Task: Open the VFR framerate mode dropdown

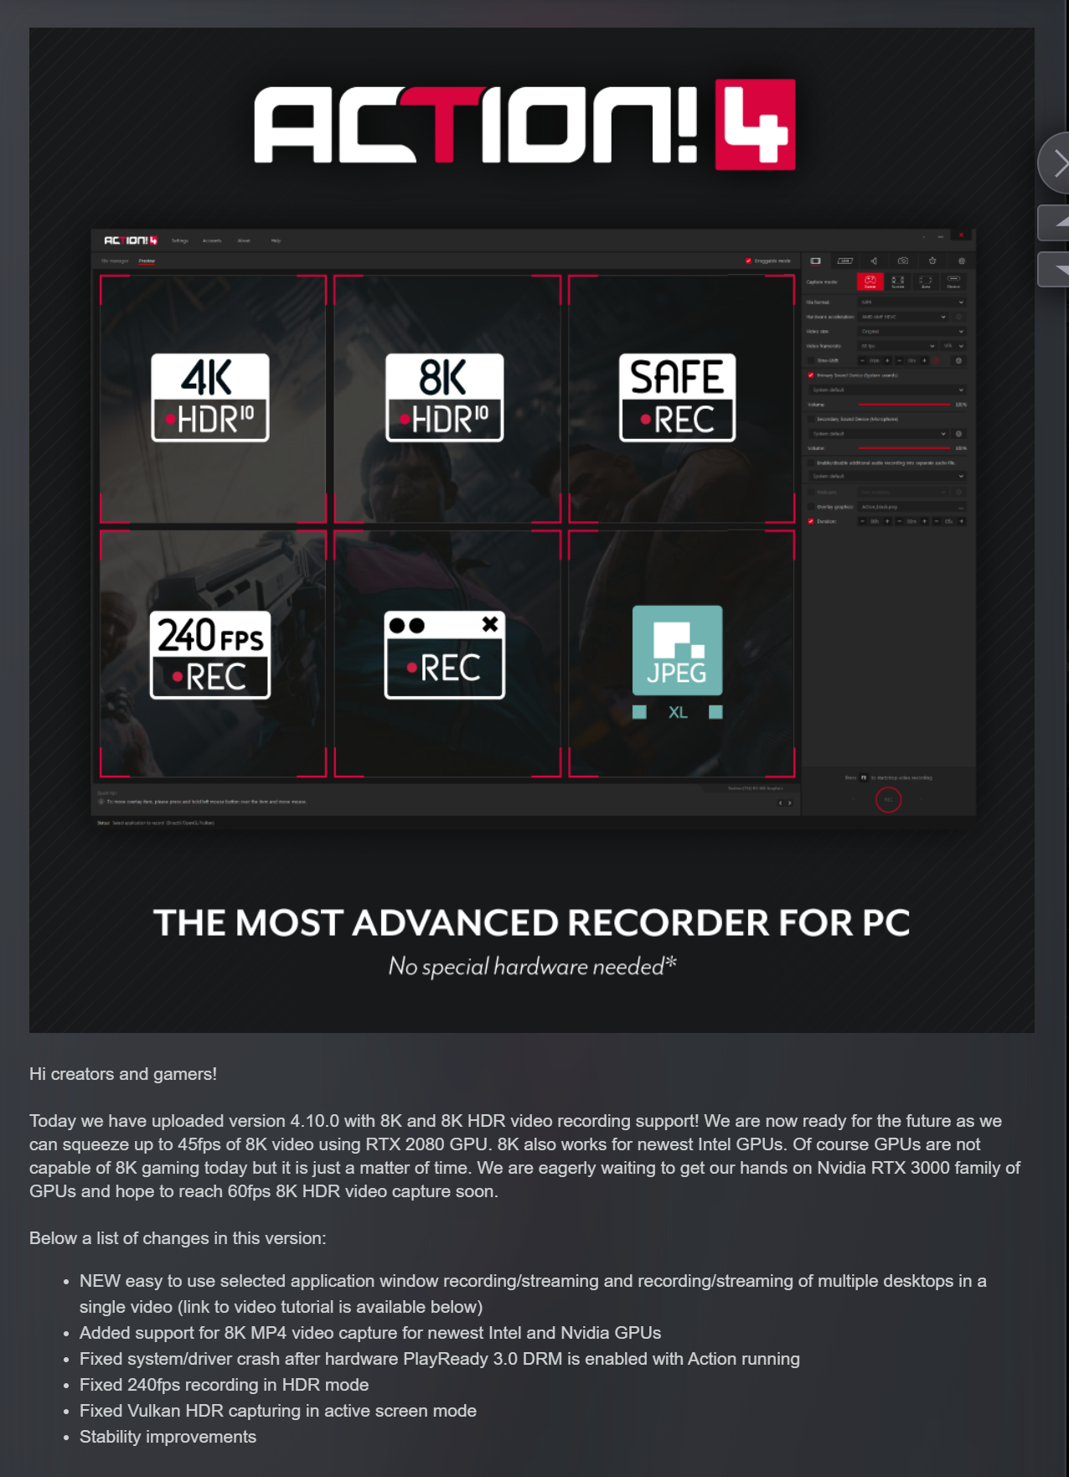Action: pos(953,346)
